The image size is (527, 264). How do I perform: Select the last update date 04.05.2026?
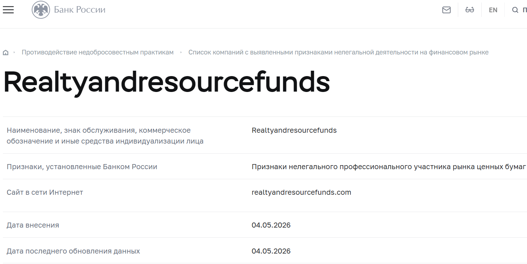tap(271, 251)
